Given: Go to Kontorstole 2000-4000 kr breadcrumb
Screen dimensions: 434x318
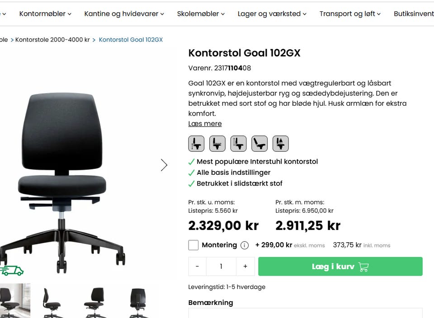Looking at the screenshot, I should tap(52, 40).
